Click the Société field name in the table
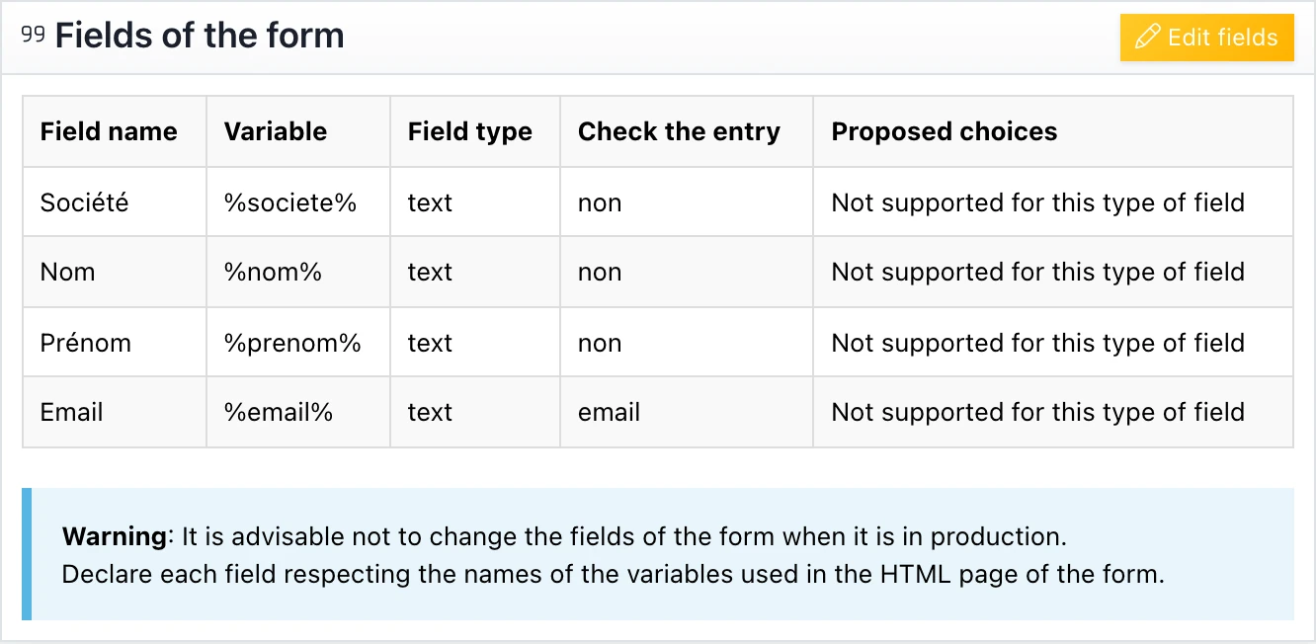Screen dimensions: 1316x644 point(84,201)
